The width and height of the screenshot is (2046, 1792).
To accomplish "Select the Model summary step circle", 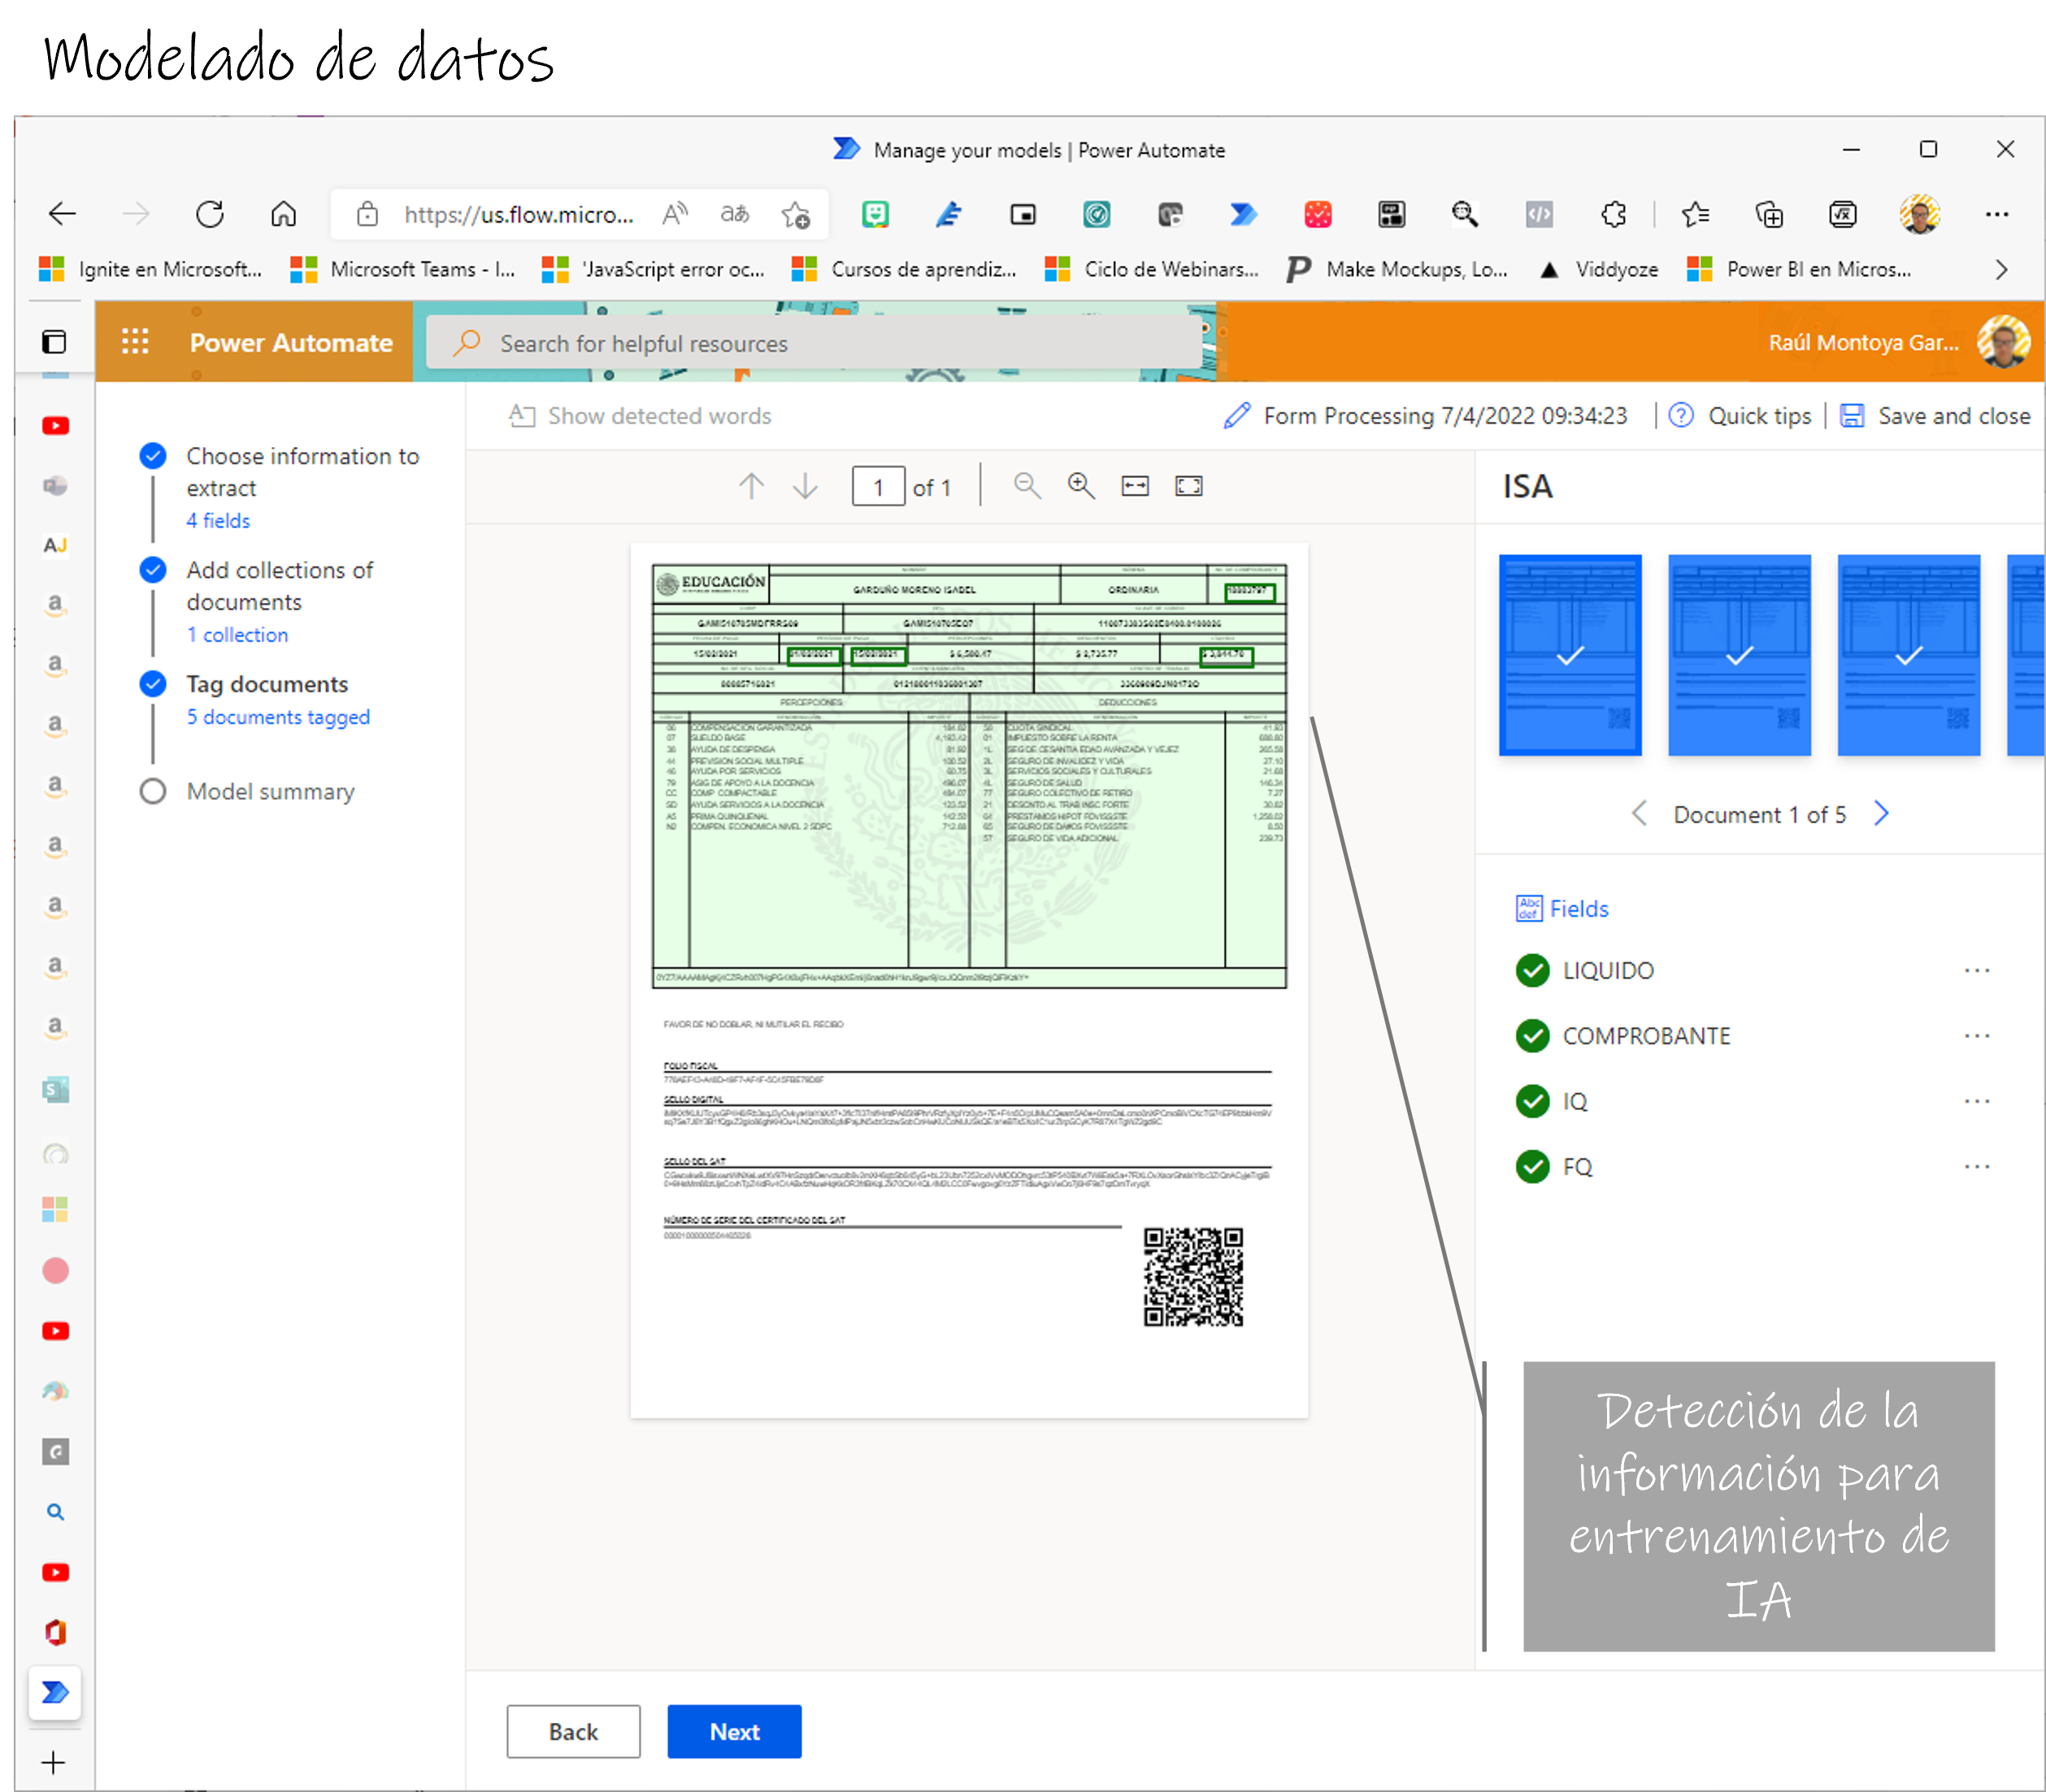I will pyautogui.click(x=153, y=791).
